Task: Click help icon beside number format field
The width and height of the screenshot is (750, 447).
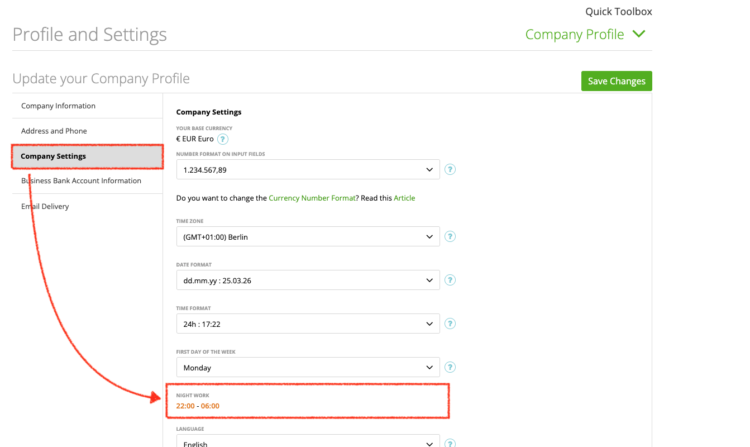Action: pos(450,169)
